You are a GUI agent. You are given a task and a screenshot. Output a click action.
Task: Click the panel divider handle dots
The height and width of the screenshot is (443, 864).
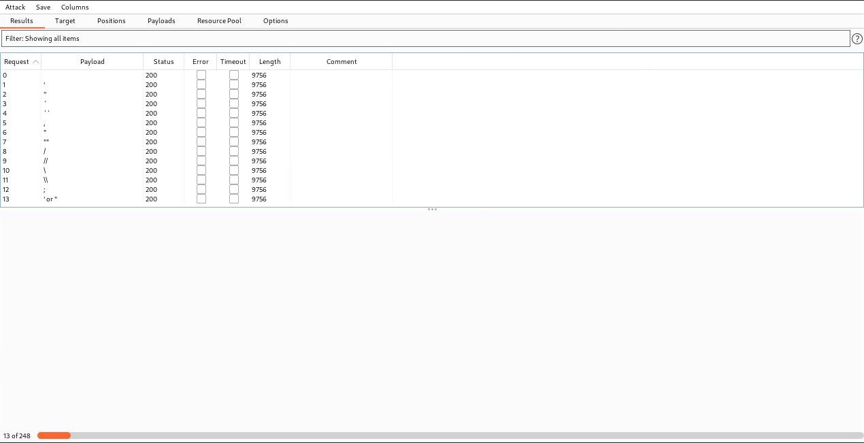pos(432,210)
